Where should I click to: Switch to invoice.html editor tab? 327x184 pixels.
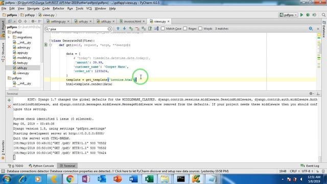132,21
